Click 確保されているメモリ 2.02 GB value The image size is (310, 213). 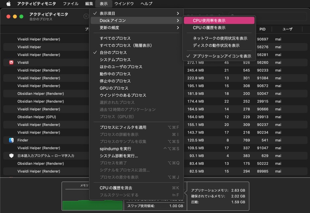click(238, 196)
